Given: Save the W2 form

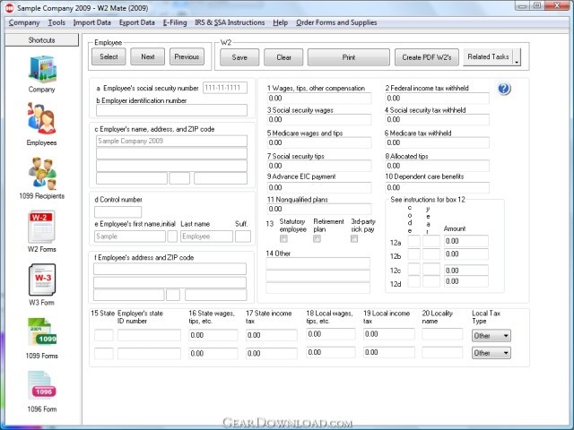Looking at the screenshot, I should [239, 57].
